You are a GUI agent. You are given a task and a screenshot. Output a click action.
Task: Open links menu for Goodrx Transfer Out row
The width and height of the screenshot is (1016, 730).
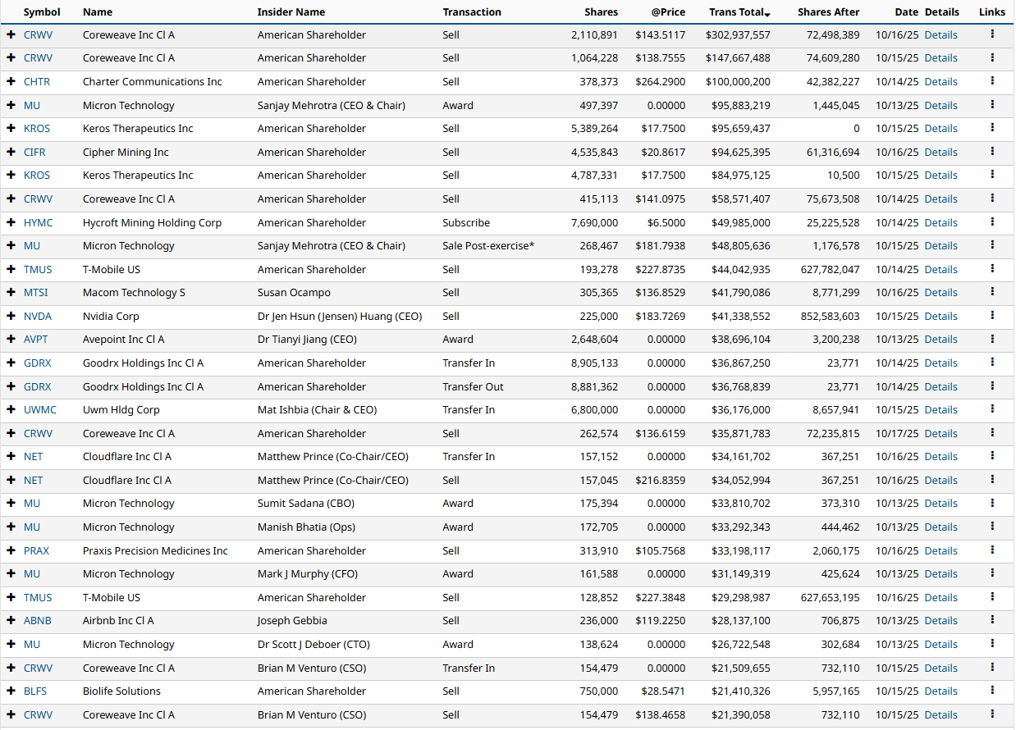click(x=992, y=386)
